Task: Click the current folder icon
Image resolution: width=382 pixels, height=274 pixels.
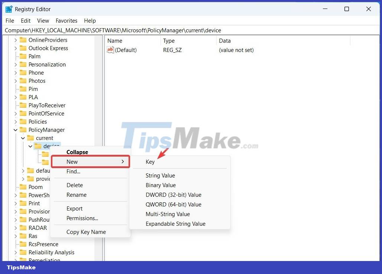Action: 30,138
